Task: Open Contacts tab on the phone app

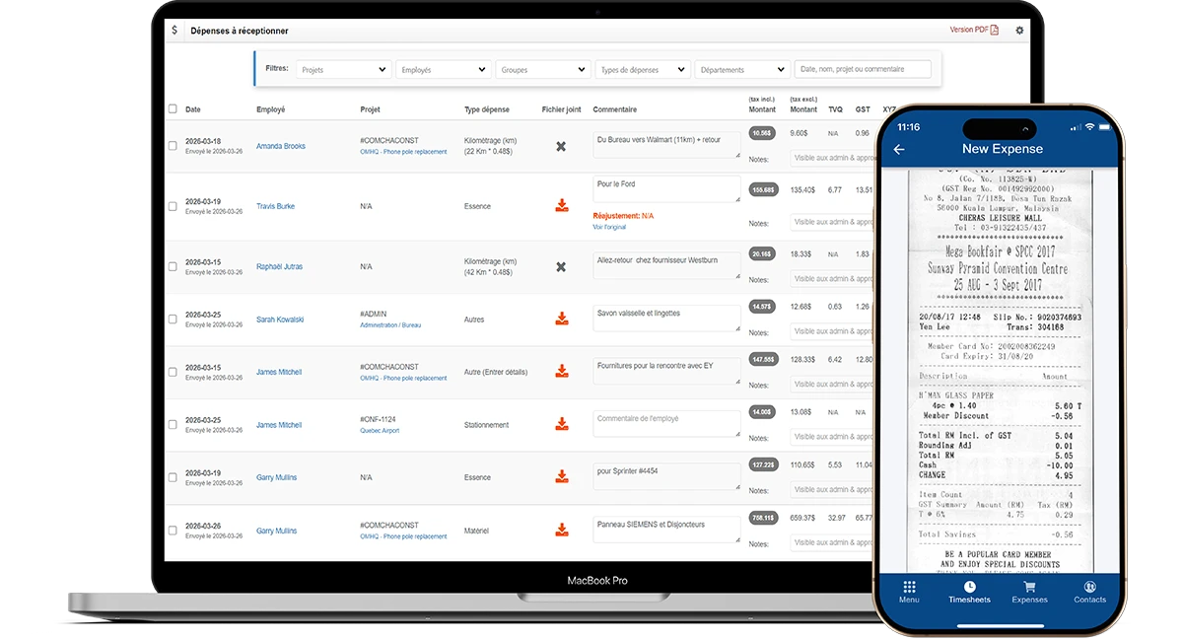Action: [x=1089, y=592]
